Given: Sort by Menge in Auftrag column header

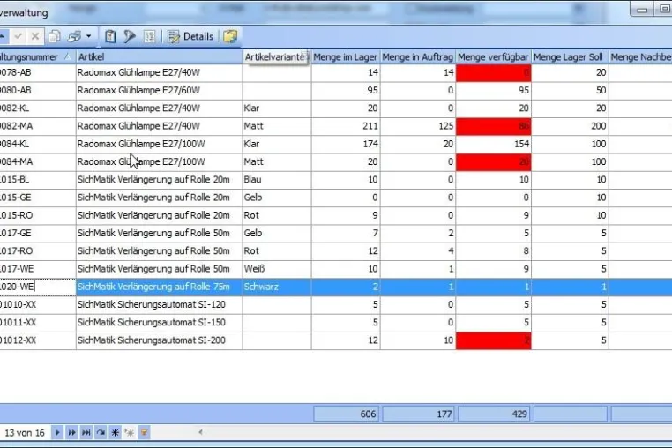Looking at the screenshot, I should click(x=418, y=57).
